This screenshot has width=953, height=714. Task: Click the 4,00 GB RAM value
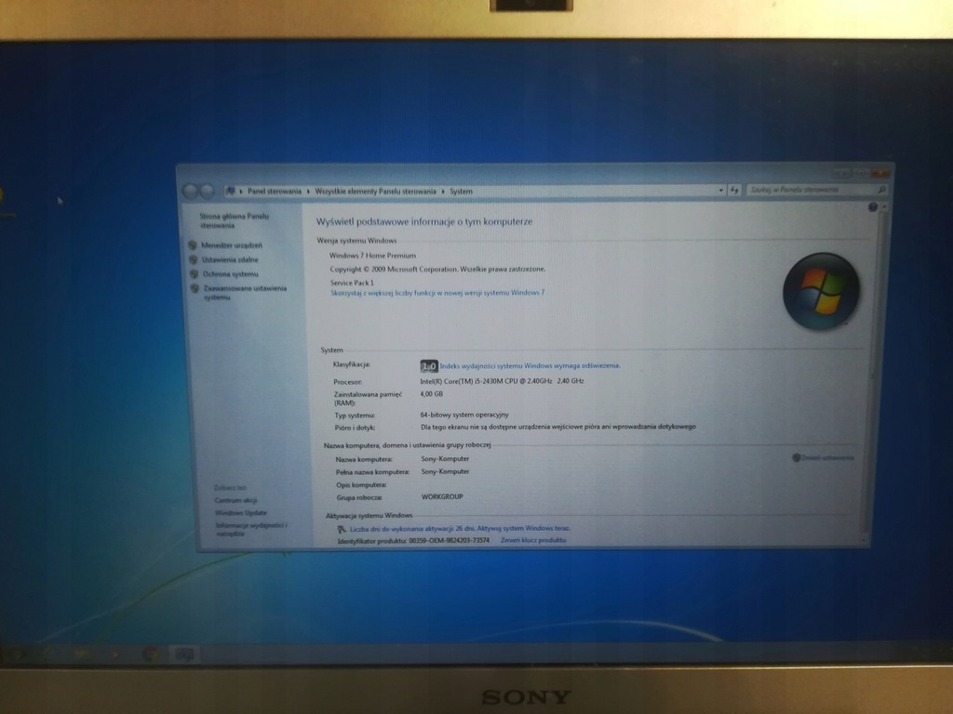pyautogui.click(x=432, y=394)
